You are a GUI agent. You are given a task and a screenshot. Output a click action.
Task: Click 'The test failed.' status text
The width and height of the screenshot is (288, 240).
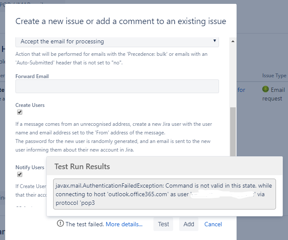click(85, 224)
